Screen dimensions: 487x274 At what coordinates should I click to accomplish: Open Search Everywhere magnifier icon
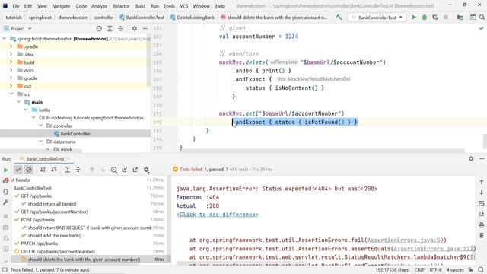coord(482,18)
